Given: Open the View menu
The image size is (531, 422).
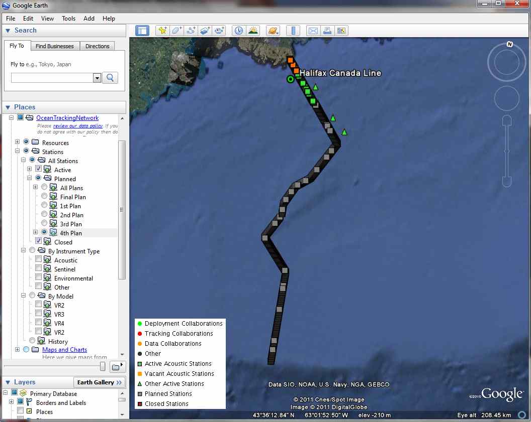Looking at the screenshot, I should pyautogui.click(x=47, y=19).
